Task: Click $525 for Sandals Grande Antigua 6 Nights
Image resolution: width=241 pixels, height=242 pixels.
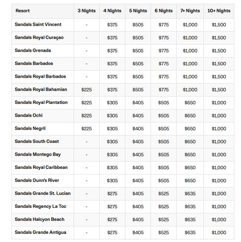Action: coord(164,232)
